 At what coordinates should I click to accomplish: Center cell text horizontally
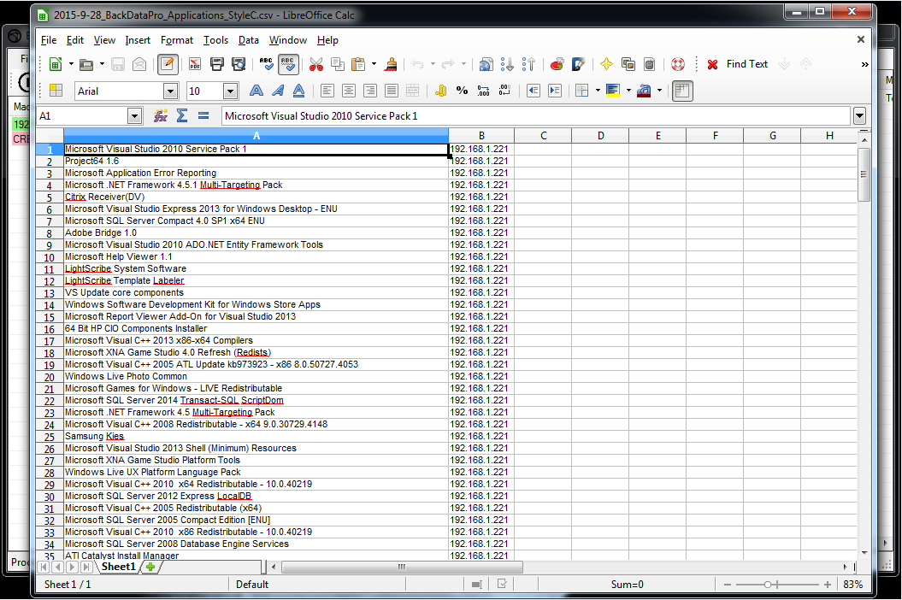(x=349, y=91)
